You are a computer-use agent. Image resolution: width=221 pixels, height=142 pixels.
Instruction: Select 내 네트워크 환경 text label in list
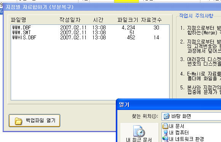[186, 139]
